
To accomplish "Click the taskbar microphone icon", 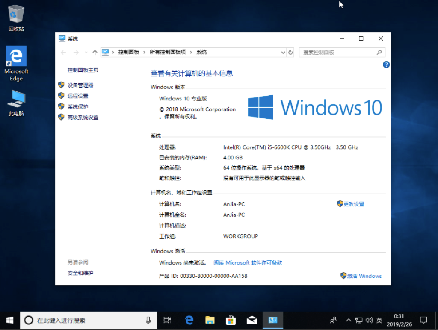I will tap(148, 320).
